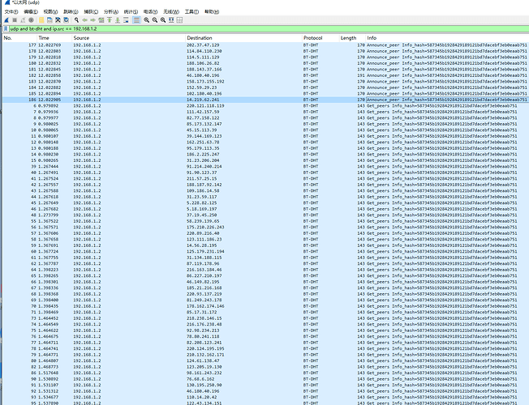529x405 pixels.
Task: Toggle packet list colorization
Action: tap(136, 20)
